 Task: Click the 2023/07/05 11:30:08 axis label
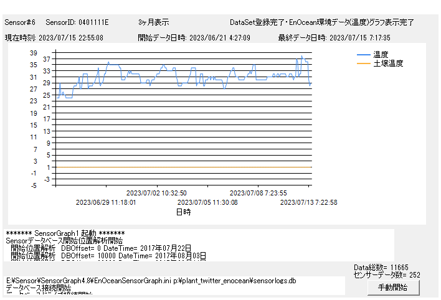[x=207, y=202]
